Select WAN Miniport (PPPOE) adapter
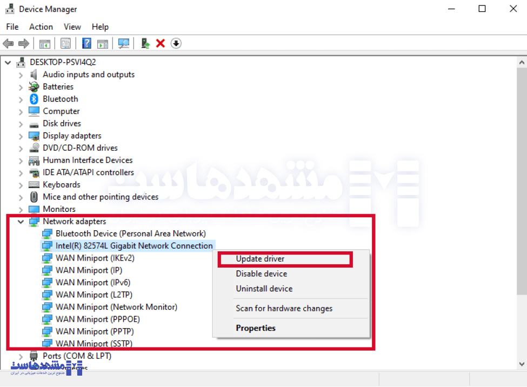The width and height of the screenshot is (527, 387). 97,319
